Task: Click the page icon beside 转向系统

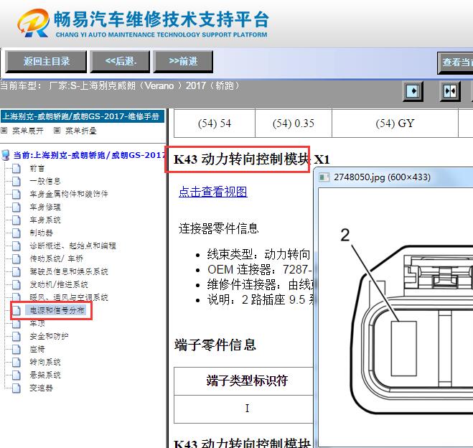Action: pos(17,363)
